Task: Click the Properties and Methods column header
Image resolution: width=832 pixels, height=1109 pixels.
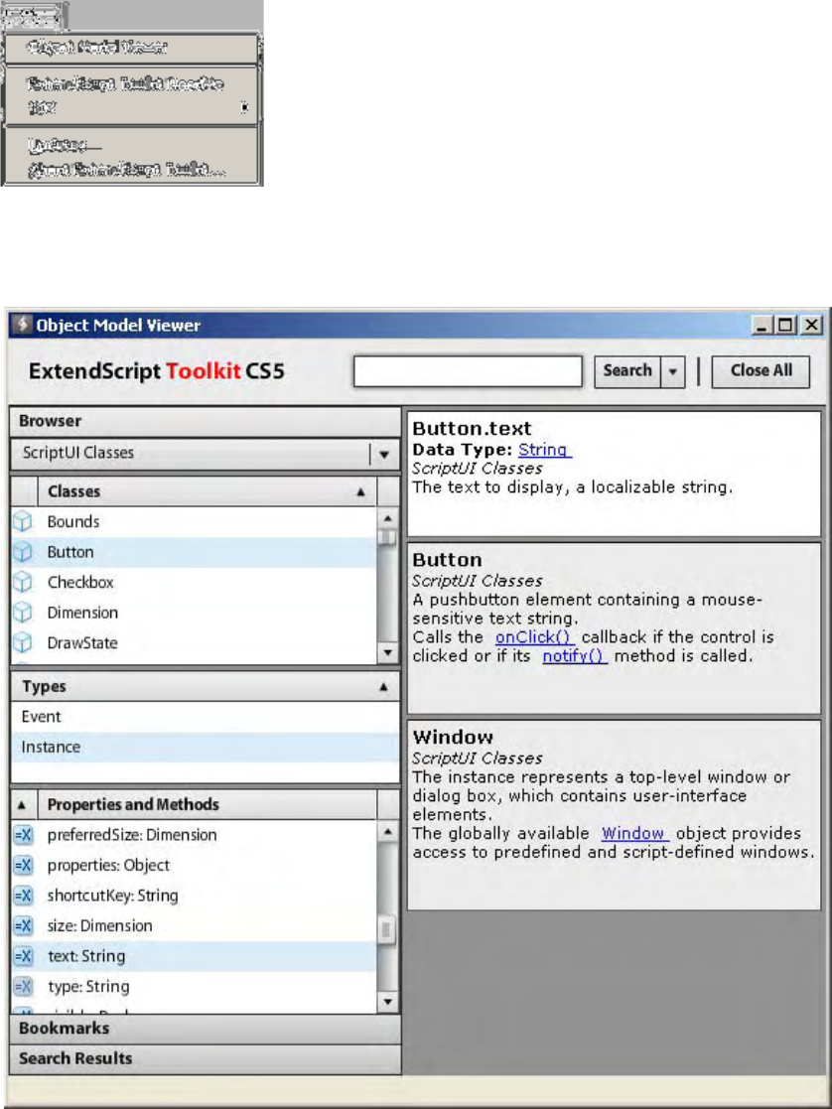Action: point(208,805)
